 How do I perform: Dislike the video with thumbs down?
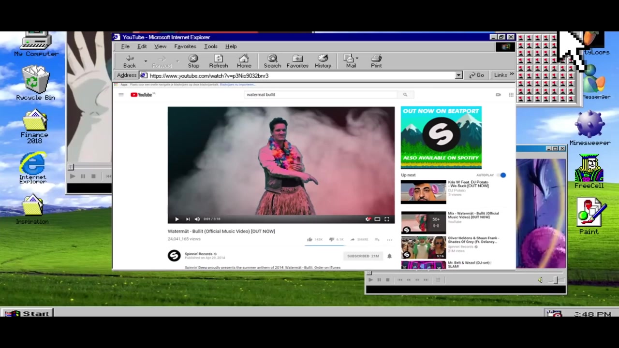pyautogui.click(x=331, y=239)
